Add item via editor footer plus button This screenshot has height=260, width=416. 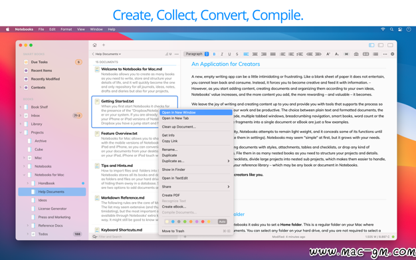185,237
